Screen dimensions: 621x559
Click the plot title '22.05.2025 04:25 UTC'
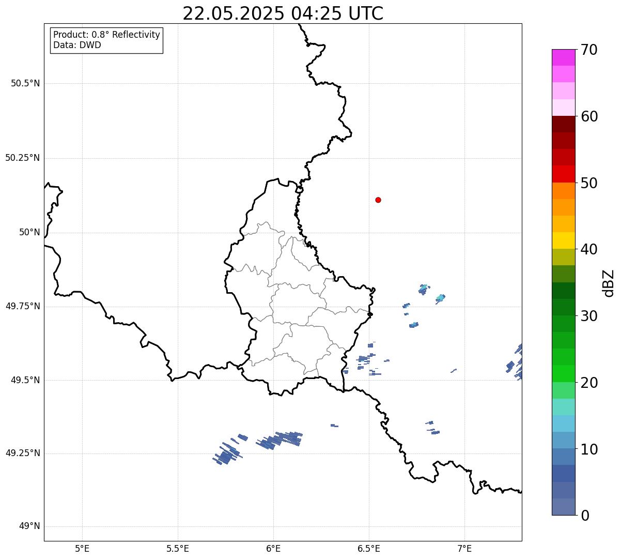click(283, 13)
